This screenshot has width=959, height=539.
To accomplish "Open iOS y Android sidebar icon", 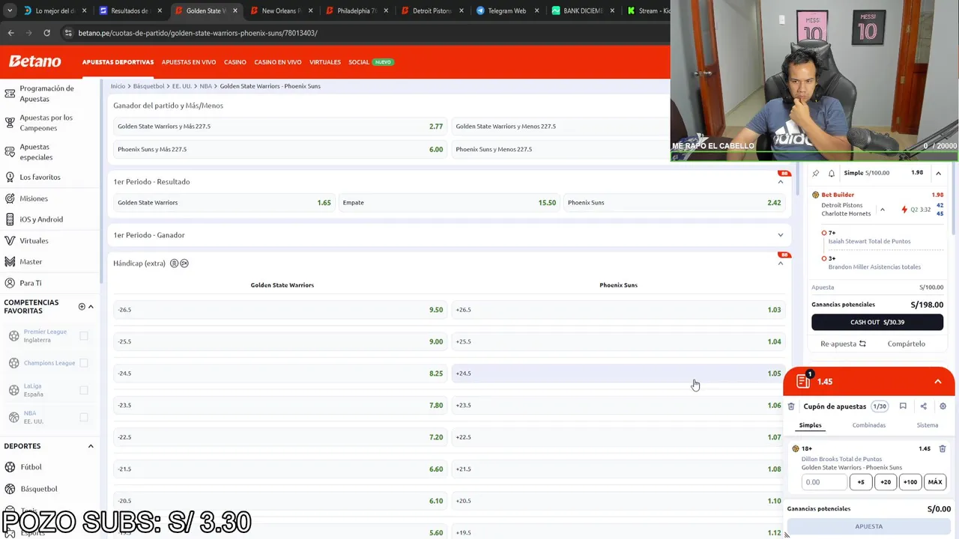I will coord(10,219).
